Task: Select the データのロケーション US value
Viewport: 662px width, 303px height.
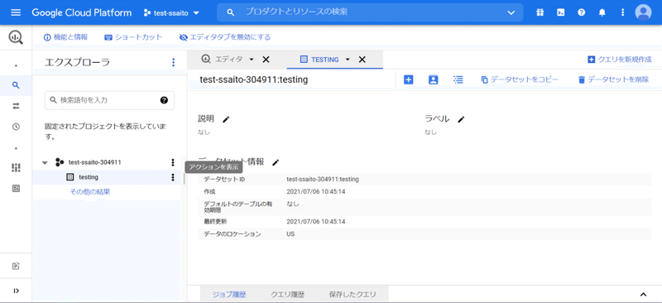Action: pos(290,233)
